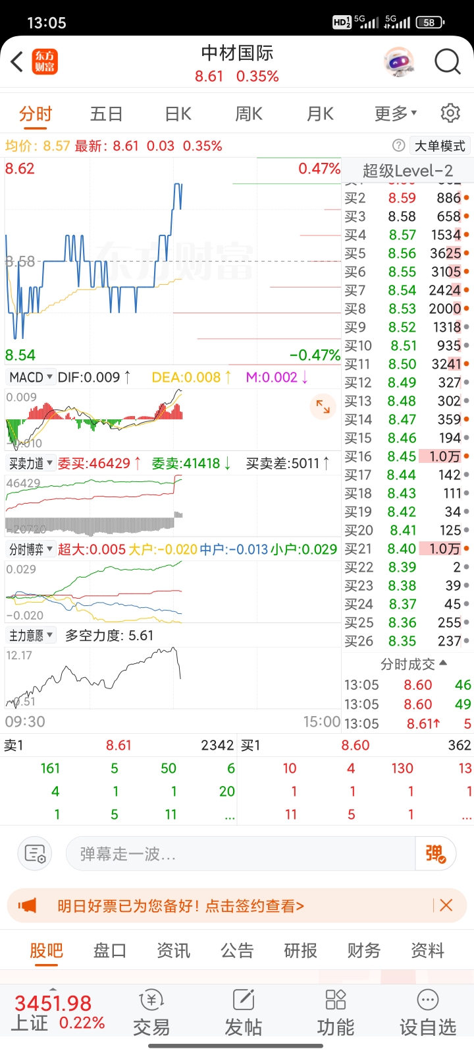Tap the help question mark icon

[x=398, y=146]
